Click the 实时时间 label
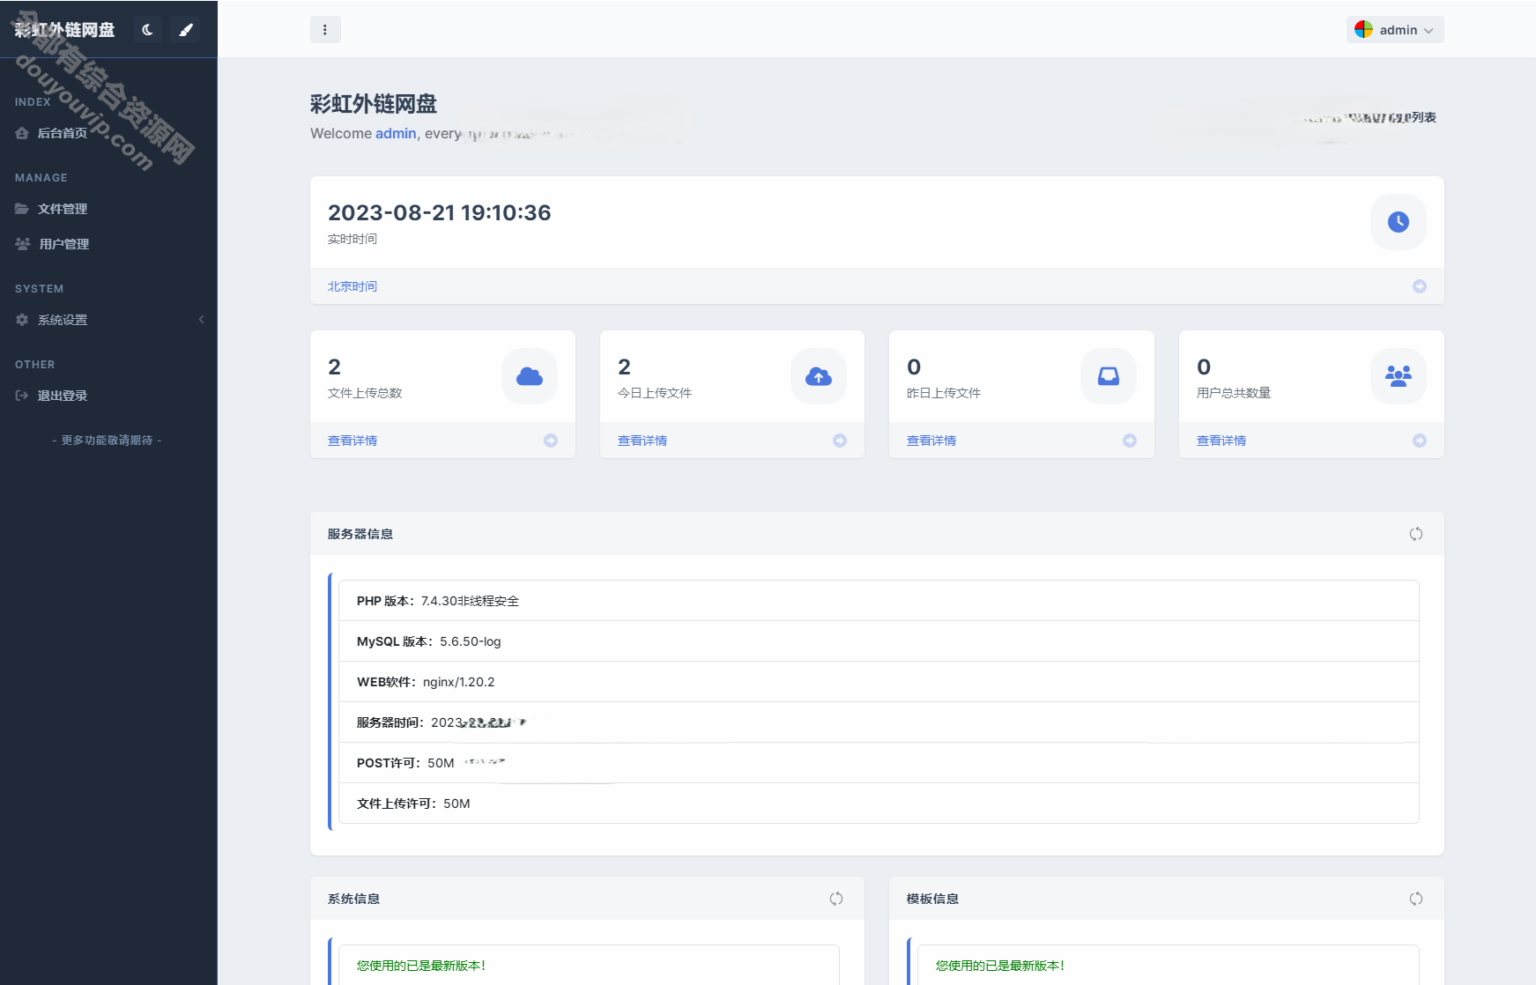The height and width of the screenshot is (985, 1536). tap(352, 239)
